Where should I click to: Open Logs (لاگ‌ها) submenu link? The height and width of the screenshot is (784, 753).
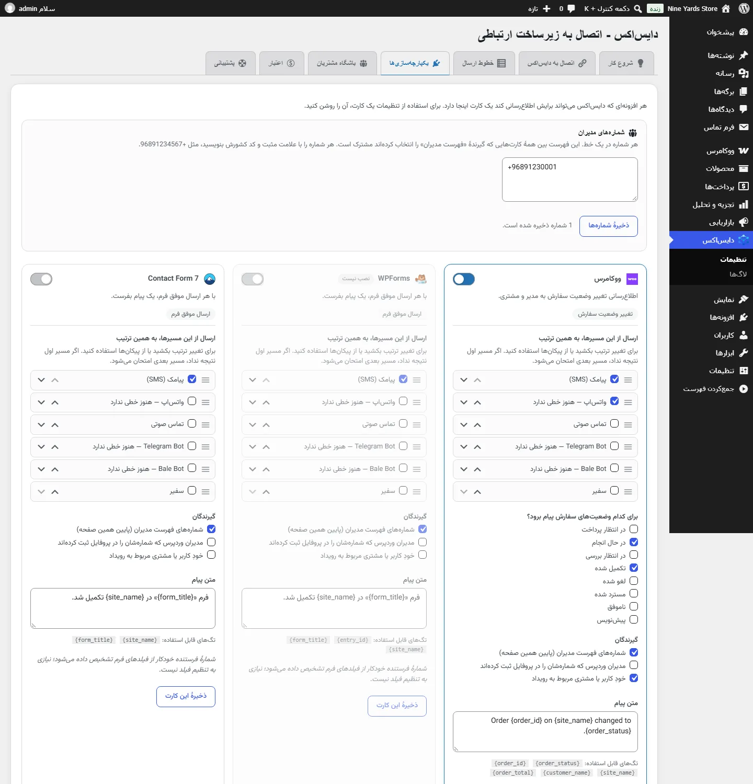coord(738,274)
